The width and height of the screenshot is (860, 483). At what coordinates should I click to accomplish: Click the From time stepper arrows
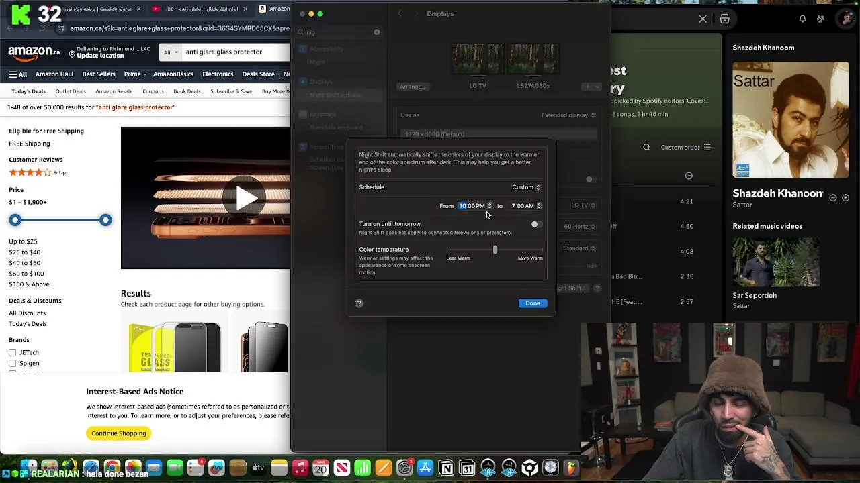tap(489, 206)
